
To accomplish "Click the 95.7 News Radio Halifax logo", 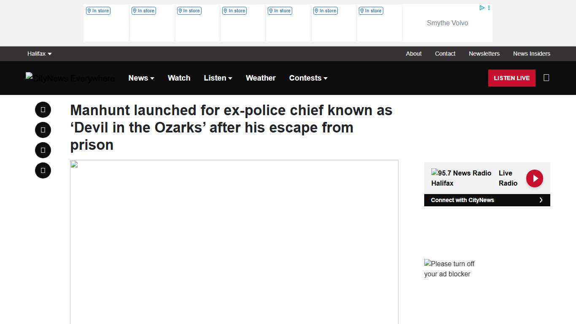I will [461, 178].
